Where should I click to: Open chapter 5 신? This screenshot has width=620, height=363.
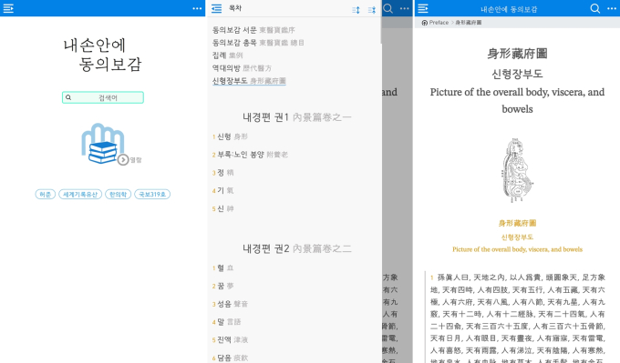(x=223, y=208)
